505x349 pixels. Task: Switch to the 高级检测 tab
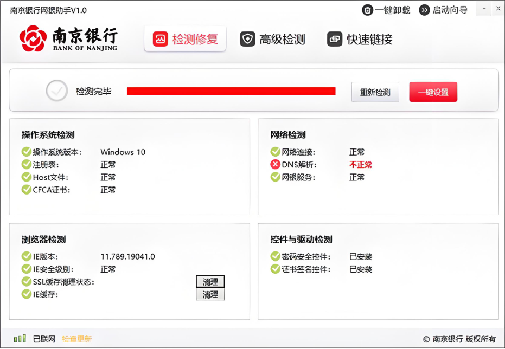(273, 39)
